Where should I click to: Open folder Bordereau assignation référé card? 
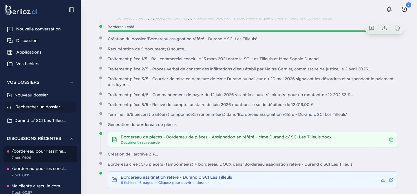coord(252,180)
